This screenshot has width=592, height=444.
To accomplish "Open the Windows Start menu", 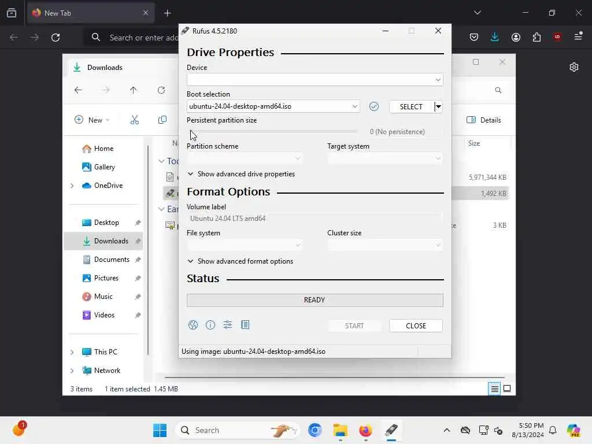I will tap(160, 430).
